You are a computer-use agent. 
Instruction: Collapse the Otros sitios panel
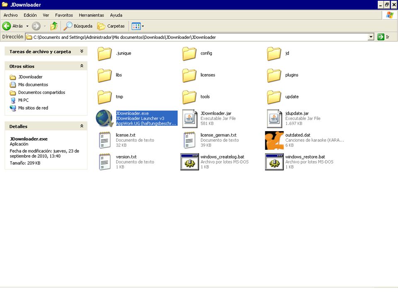click(x=82, y=66)
